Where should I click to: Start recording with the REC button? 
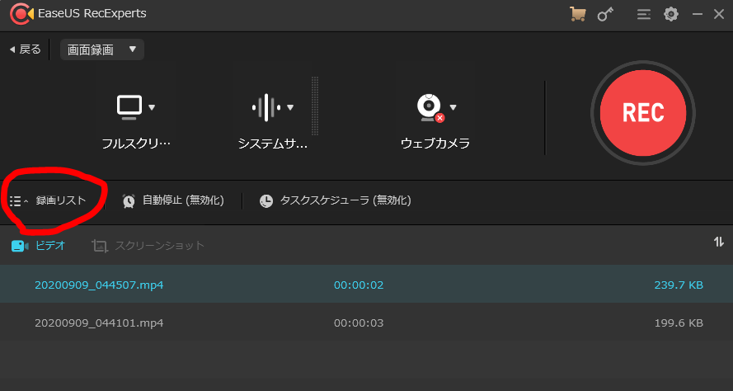(x=643, y=113)
